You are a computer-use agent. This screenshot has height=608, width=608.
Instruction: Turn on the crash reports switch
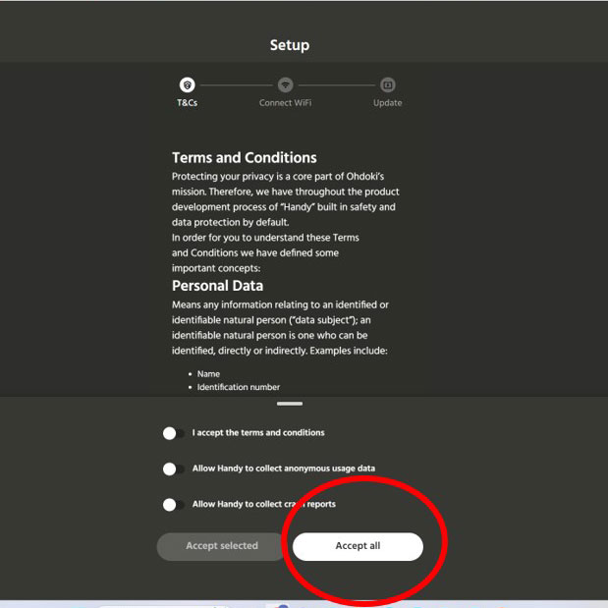(x=173, y=505)
